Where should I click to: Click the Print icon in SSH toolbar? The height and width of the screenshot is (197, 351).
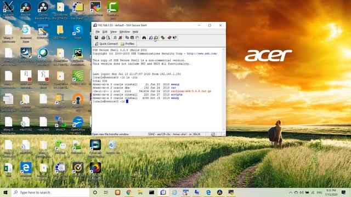coord(103,38)
